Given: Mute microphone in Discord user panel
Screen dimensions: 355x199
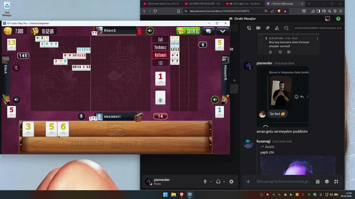Looking at the screenshot, I should tap(205, 182).
